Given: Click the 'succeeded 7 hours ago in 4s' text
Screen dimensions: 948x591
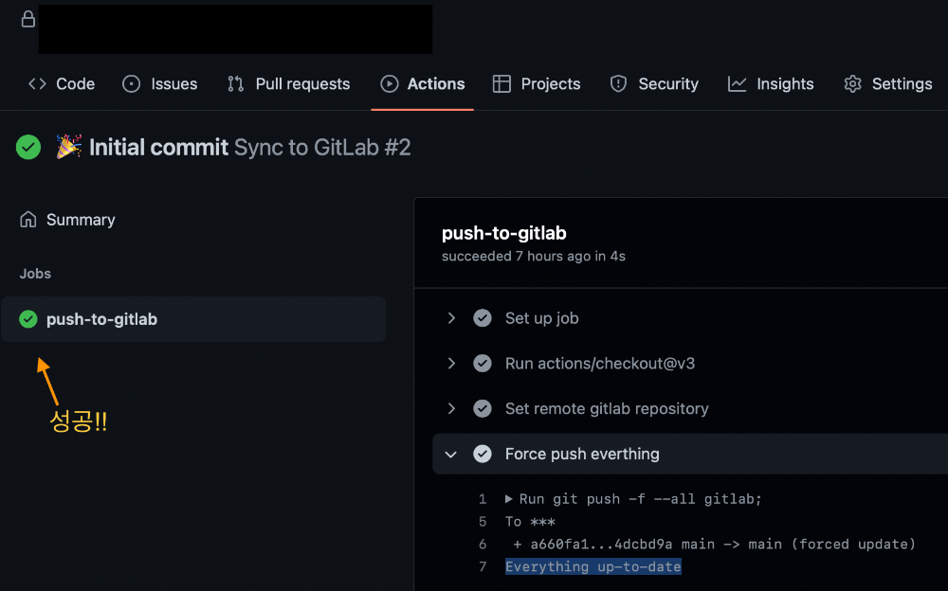Looking at the screenshot, I should [533, 257].
